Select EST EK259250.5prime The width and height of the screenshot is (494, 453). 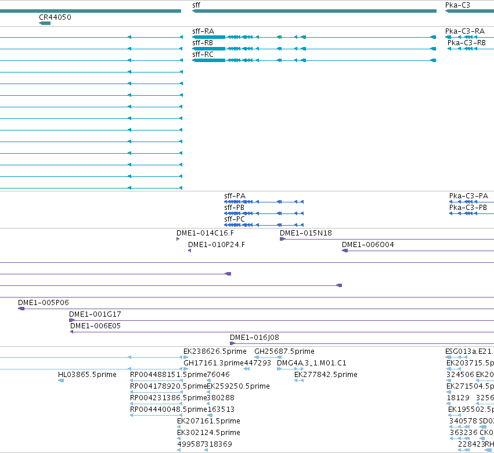pos(208,392)
